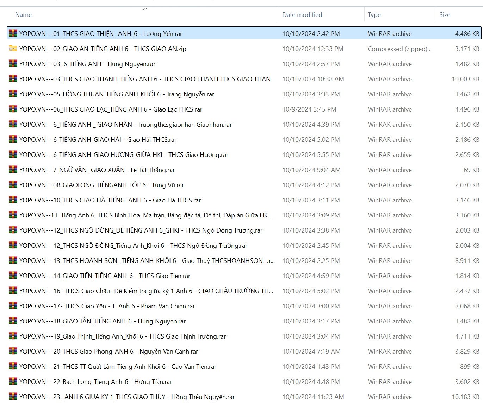Click the 10,003 KB size cell
The height and width of the screenshot is (417, 483).
click(x=466, y=79)
